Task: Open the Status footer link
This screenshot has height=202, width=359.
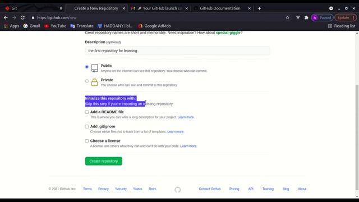Action: pos(137,189)
